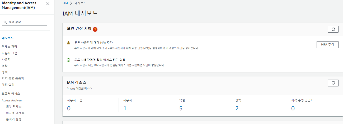This screenshot has height=124, width=343.
Task: Close the IAM navigation sidebar
Action: pyautogui.click(x=48, y=4)
